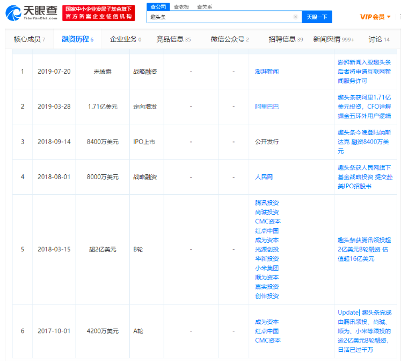Image resolution: width=401 pixels, height=361 pixels.
Task: Open the 微信公众号 tab
Action: click(230, 39)
